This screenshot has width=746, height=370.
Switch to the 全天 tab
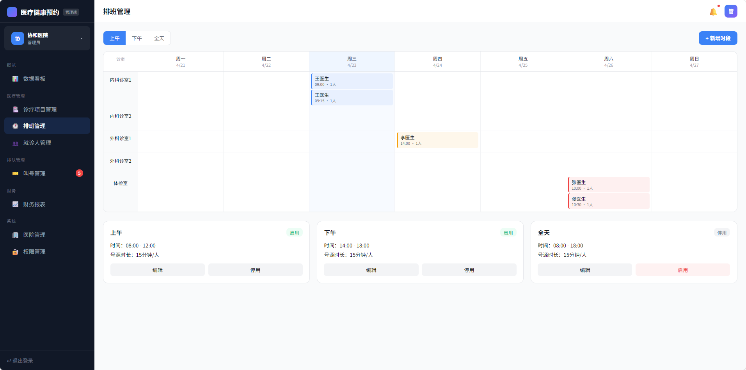[x=159, y=38]
